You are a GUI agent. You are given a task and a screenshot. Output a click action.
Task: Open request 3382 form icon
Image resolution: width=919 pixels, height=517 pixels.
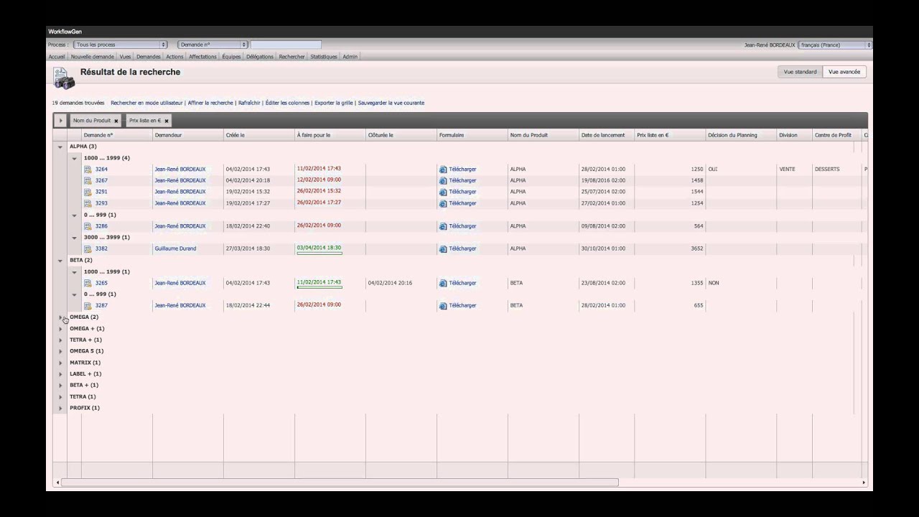[x=88, y=249]
